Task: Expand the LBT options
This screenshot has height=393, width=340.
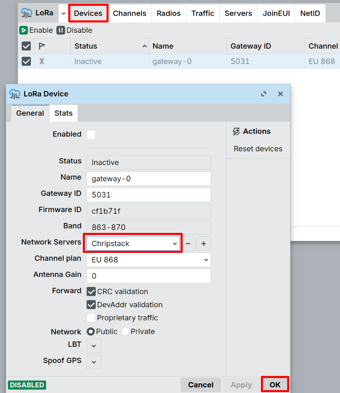Action: [x=94, y=345]
